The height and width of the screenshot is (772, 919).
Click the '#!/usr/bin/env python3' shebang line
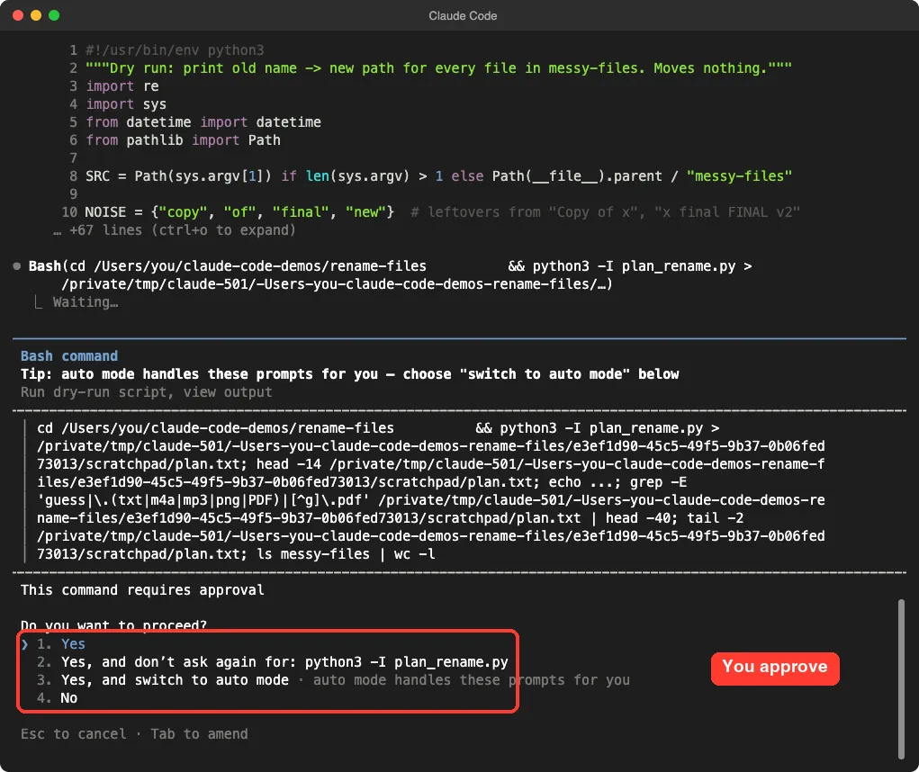[x=175, y=49]
